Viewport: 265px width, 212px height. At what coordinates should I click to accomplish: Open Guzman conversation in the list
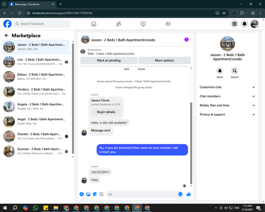pos(36,151)
